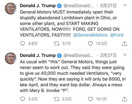Click the avatar on the first tweet

[x=11, y=9]
